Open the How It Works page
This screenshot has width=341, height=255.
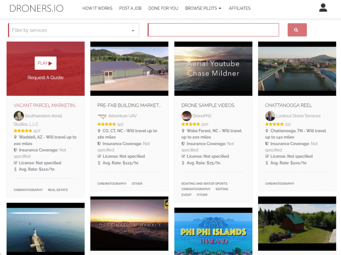(97, 8)
